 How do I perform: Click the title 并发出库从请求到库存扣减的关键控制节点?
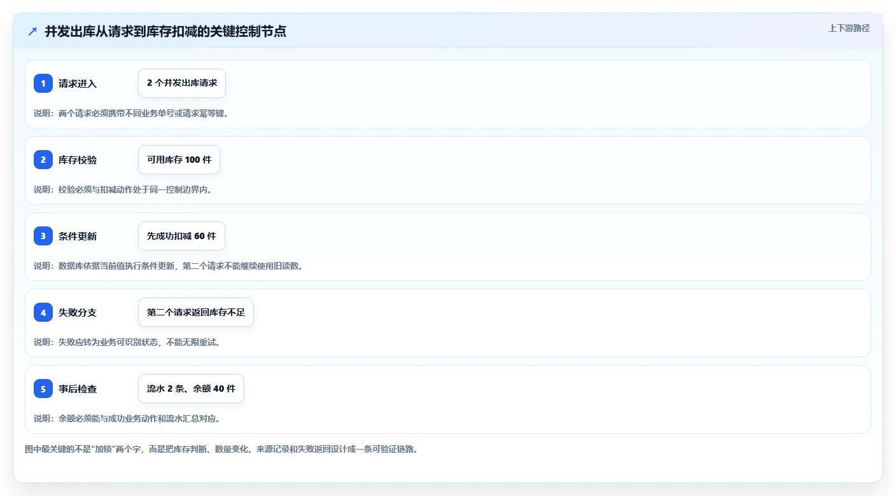click(x=165, y=31)
